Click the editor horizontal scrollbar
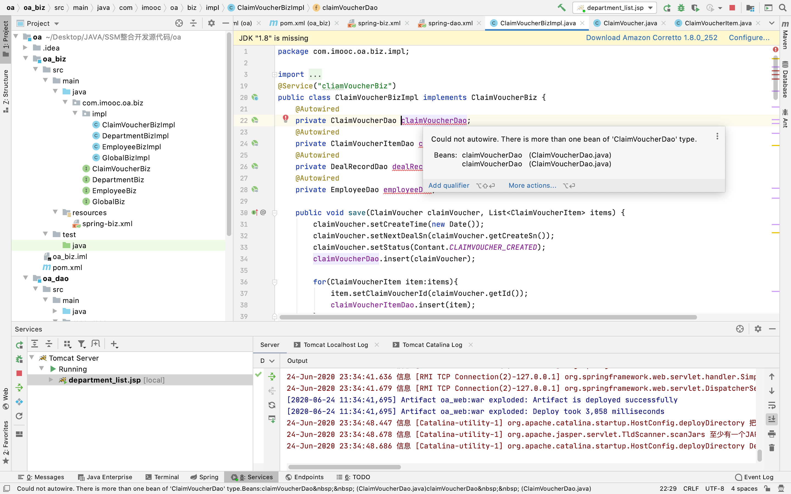 [488, 317]
